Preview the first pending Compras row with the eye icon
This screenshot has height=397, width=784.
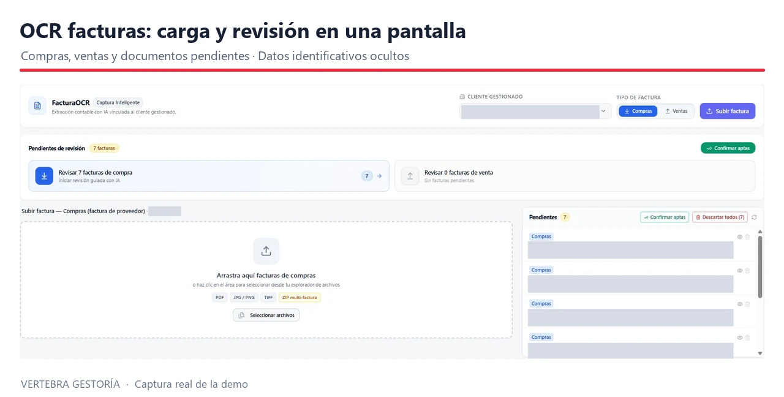coord(739,236)
